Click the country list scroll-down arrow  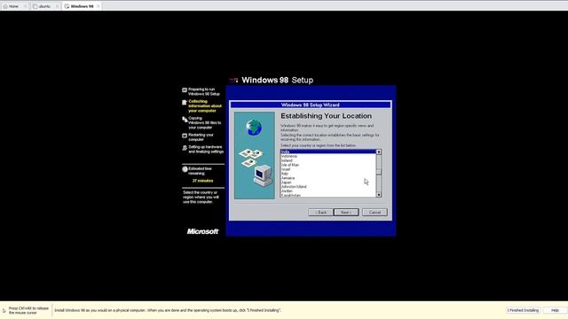click(379, 195)
